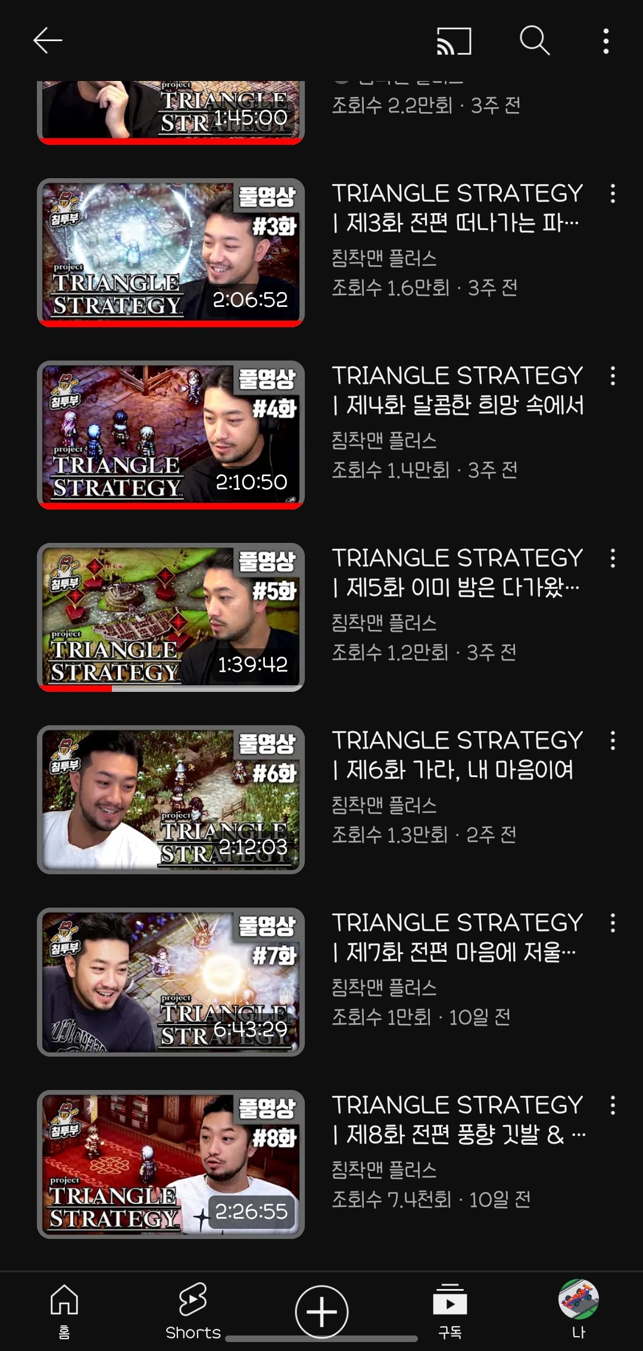Open the three-dot menu for episode 4 video
The width and height of the screenshot is (643, 1351).
click(x=613, y=376)
